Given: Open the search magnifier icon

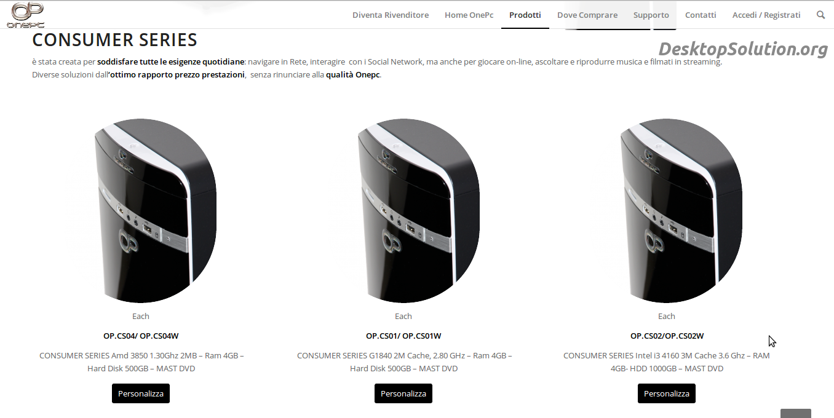Looking at the screenshot, I should click(820, 15).
